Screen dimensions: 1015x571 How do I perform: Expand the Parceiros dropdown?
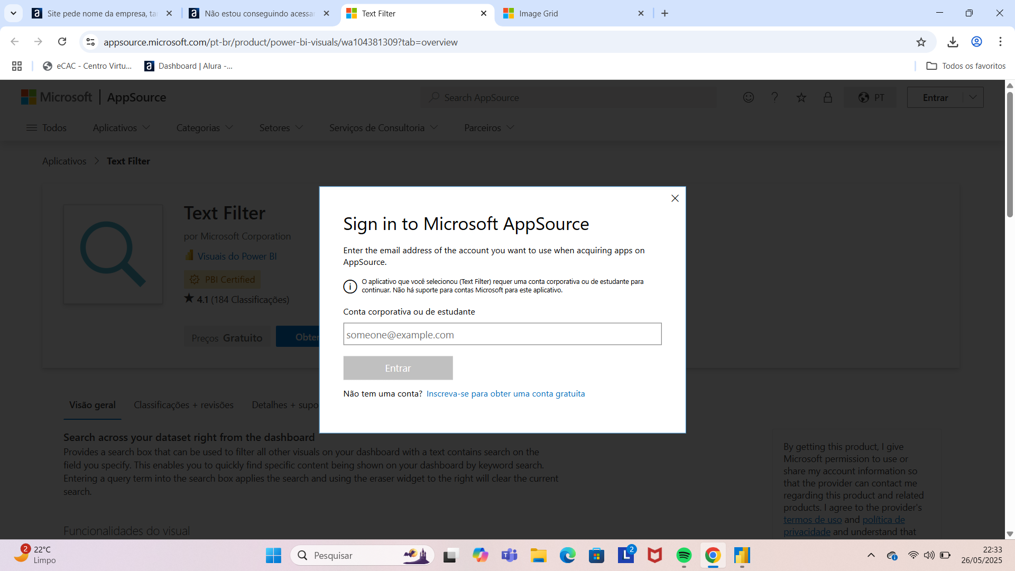[x=489, y=128]
